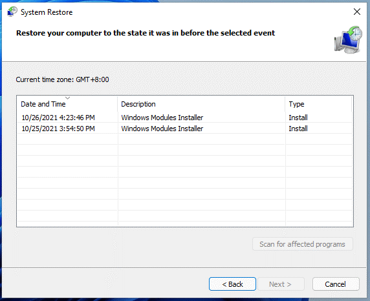Click the System Restore title bar icon
Image resolution: width=370 pixels, height=301 pixels.
click(x=12, y=12)
